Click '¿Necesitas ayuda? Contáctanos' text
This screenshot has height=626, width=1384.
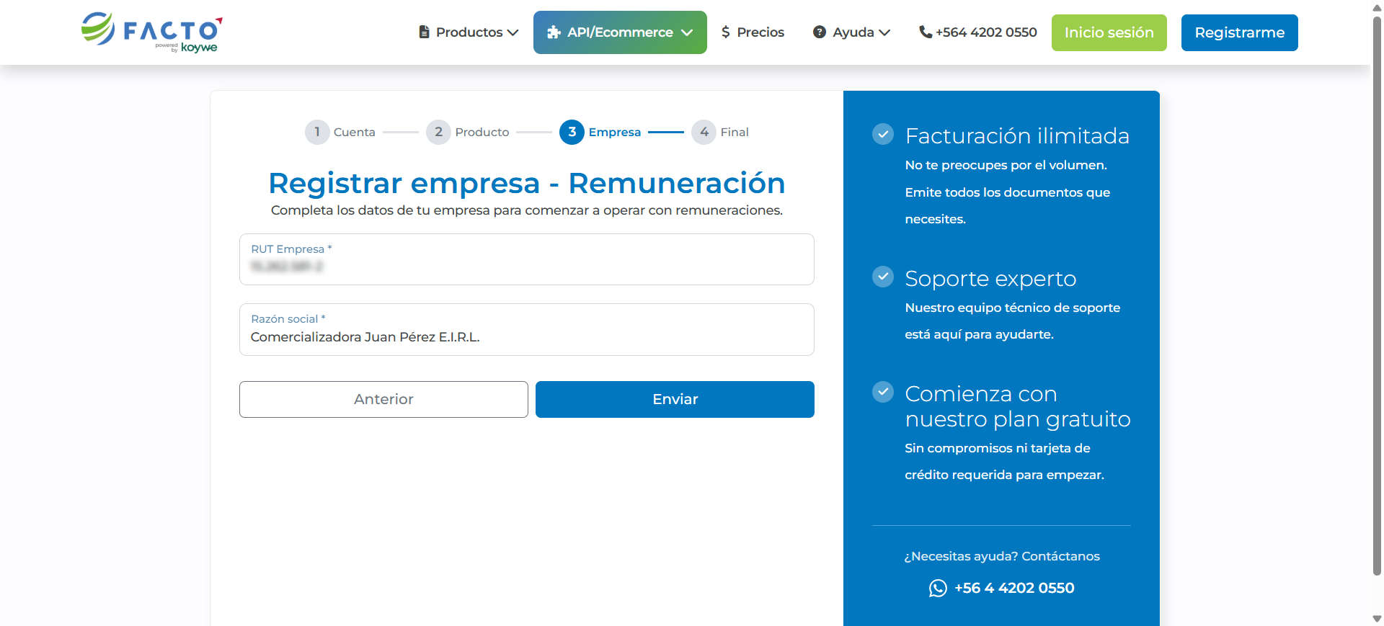(x=1002, y=556)
